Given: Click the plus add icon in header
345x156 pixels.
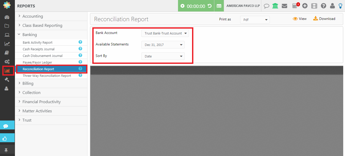Looking at the screenshot, I should click(305, 6).
